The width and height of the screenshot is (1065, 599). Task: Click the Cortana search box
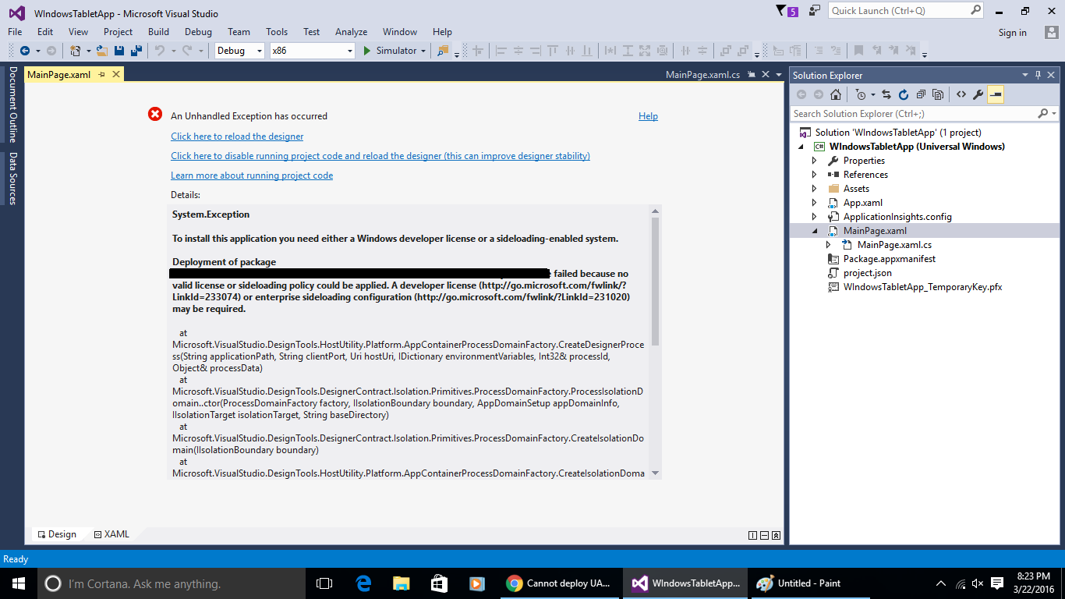coord(172,583)
